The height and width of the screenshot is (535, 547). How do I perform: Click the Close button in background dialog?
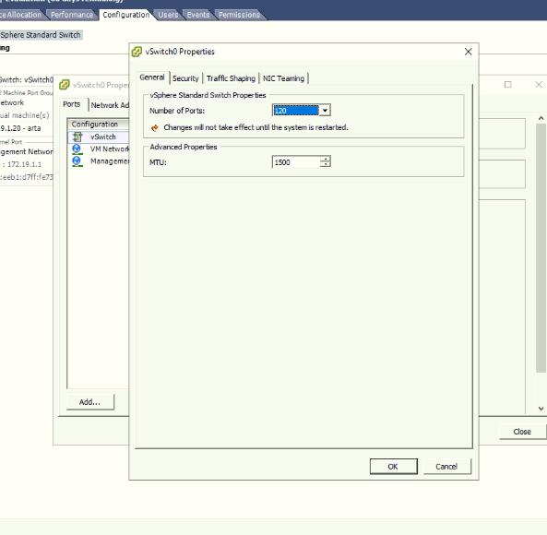click(x=522, y=432)
